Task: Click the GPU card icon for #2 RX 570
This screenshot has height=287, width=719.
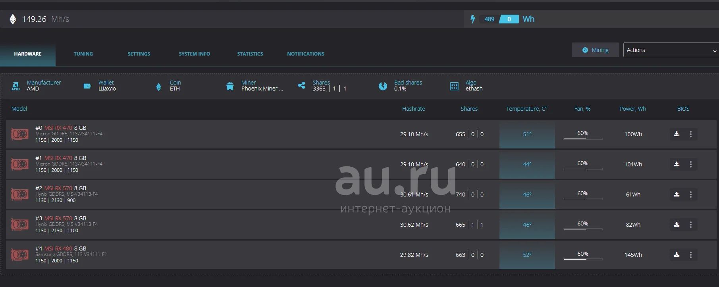Action: [19, 195]
